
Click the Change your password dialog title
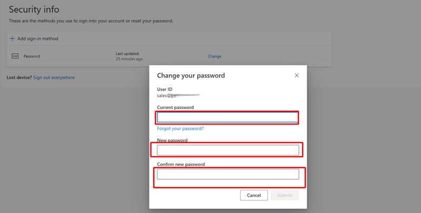(191, 75)
